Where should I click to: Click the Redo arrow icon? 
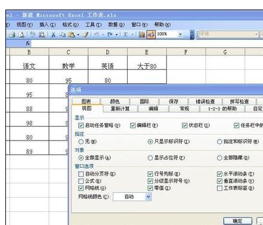[110, 35]
